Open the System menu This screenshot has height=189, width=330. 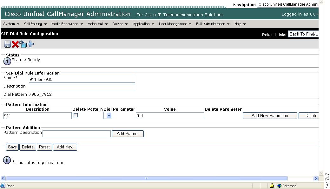click(11, 24)
